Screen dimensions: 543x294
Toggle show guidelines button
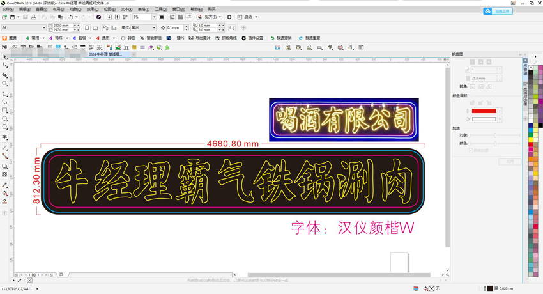point(188,17)
